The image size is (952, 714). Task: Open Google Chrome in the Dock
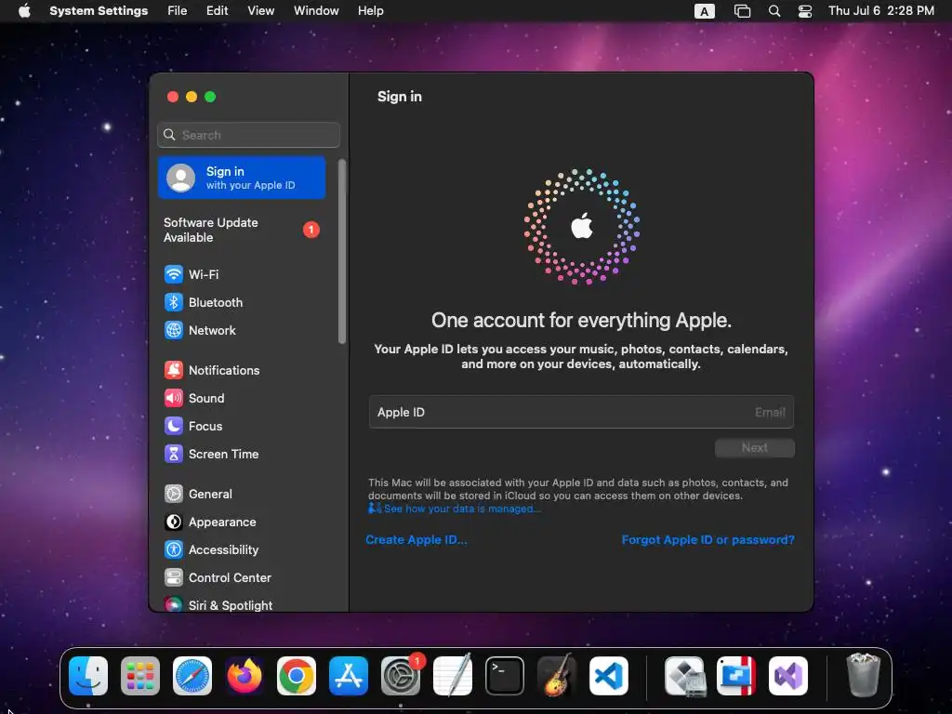[x=297, y=676]
